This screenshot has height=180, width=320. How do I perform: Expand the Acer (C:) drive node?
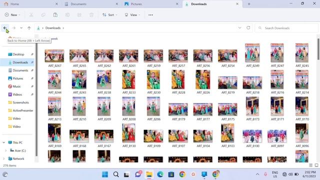click(6, 150)
